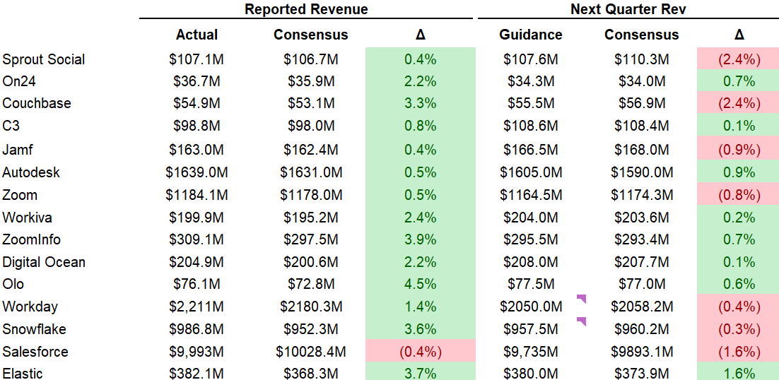Click the green 3.9% ZoomInfo delta cell
Viewport: 779px width, 380px height.
(x=421, y=239)
